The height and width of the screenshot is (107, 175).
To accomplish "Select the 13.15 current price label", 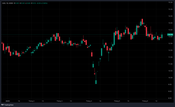I will 170,34.
